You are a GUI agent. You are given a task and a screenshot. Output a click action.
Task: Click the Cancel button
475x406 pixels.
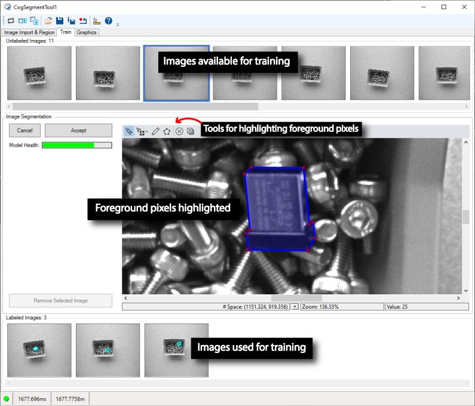(x=24, y=131)
